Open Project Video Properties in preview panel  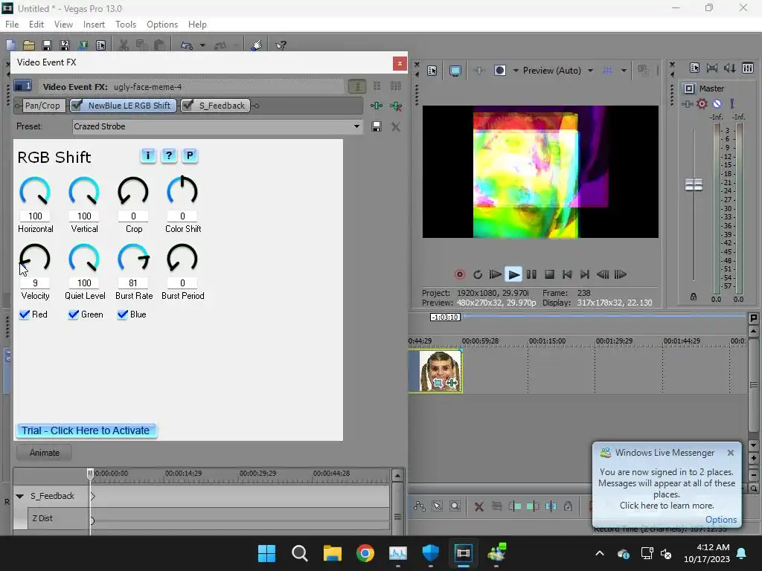432,71
